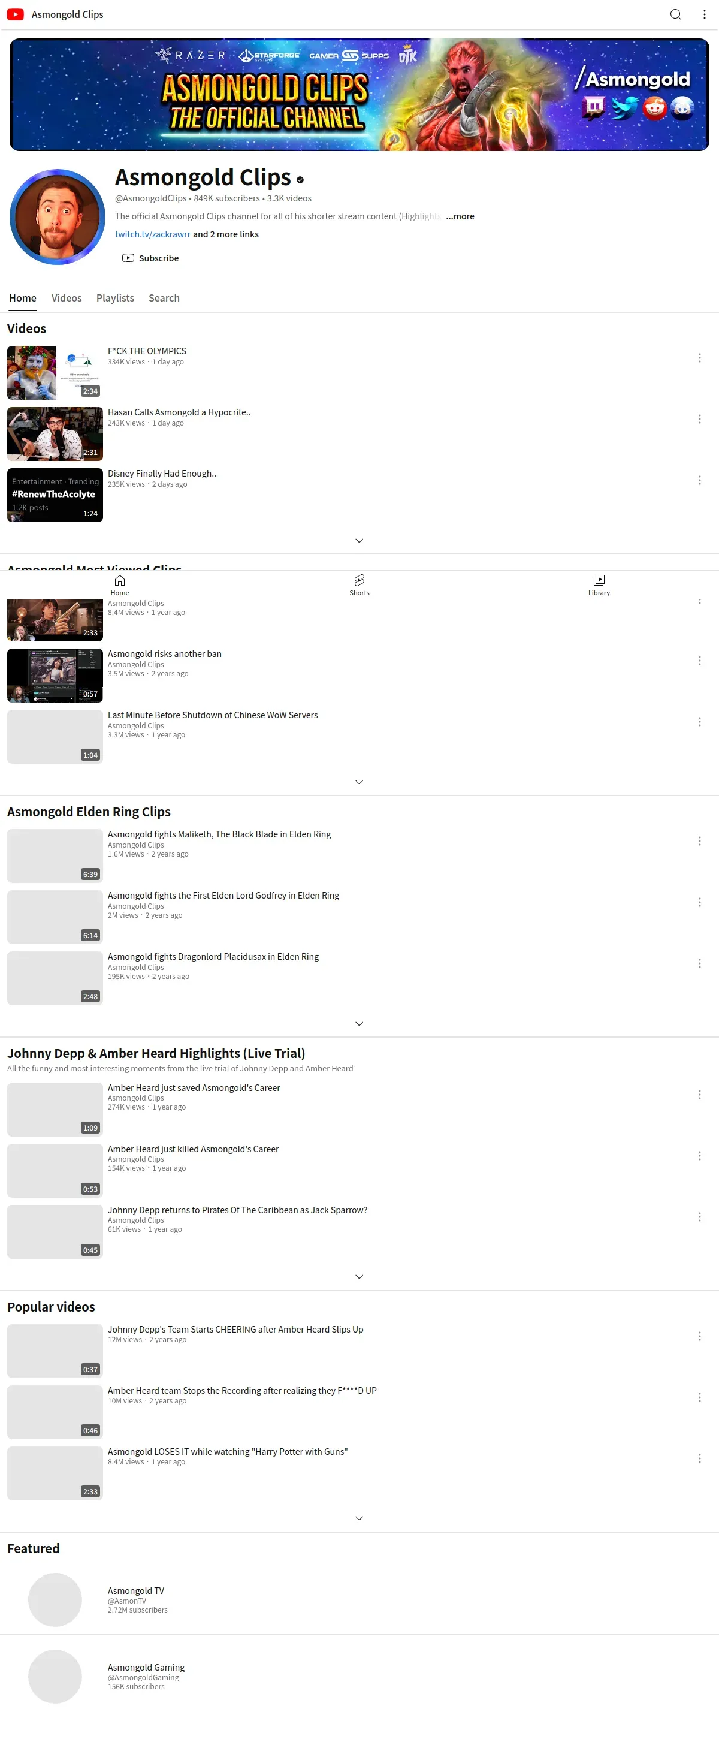Open the Popular videos heading
The height and width of the screenshot is (1748, 719).
51,1307
